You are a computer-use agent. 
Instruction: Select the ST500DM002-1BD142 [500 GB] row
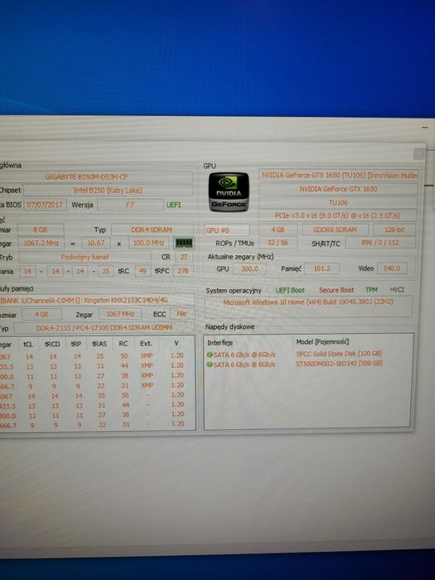tap(307, 364)
